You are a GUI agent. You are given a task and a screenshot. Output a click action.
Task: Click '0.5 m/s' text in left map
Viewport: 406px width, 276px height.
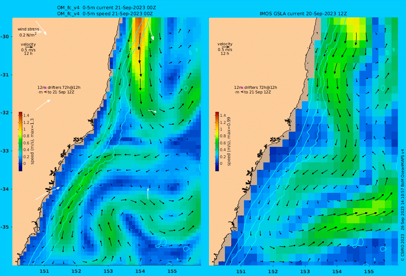click(x=28, y=50)
